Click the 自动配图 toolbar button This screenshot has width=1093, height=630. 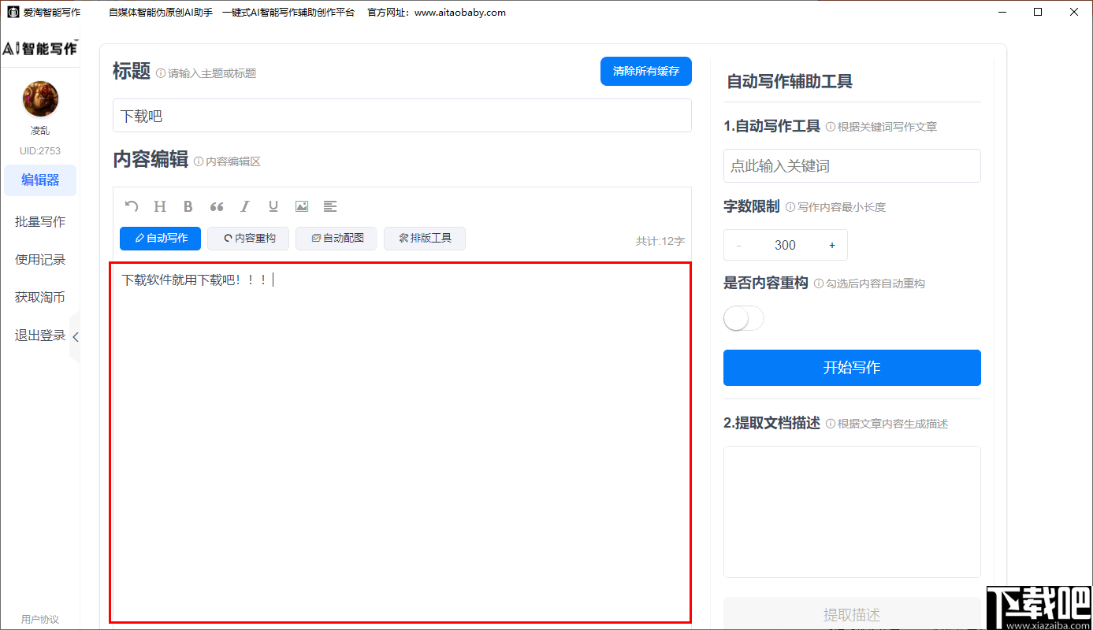(337, 238)
